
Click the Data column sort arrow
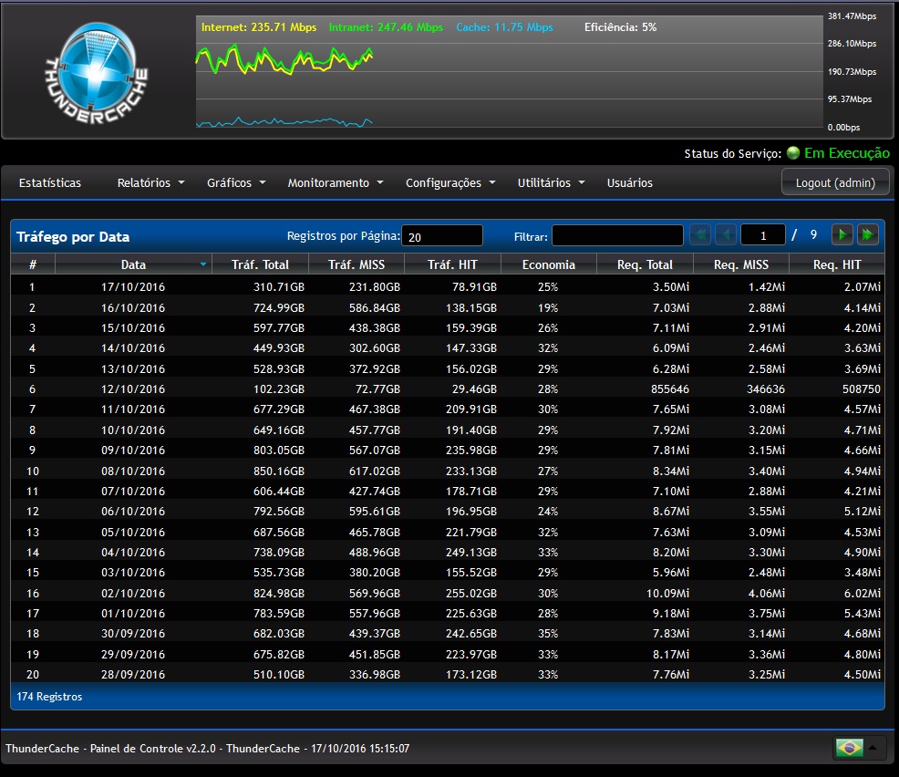point(202,264)
